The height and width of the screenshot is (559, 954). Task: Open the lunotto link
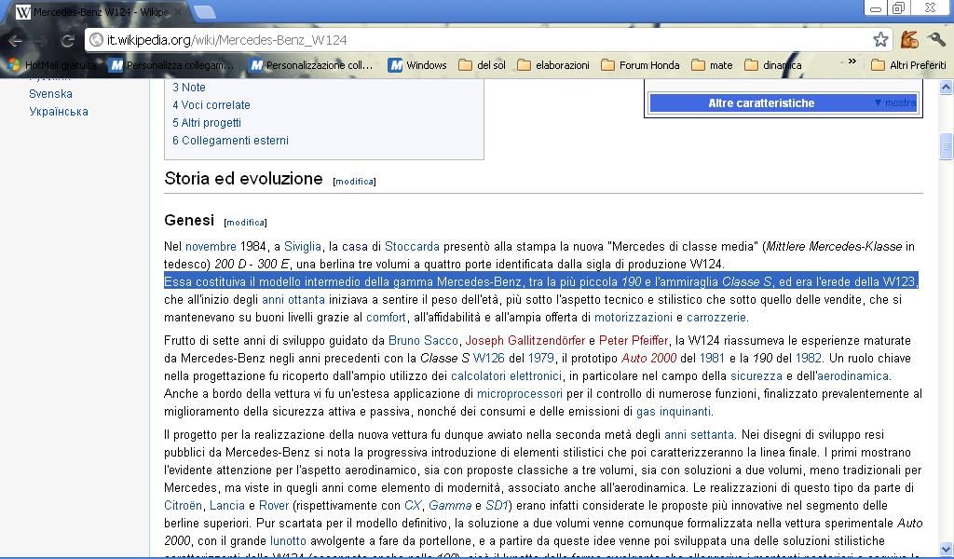click(x=288, y=540)
